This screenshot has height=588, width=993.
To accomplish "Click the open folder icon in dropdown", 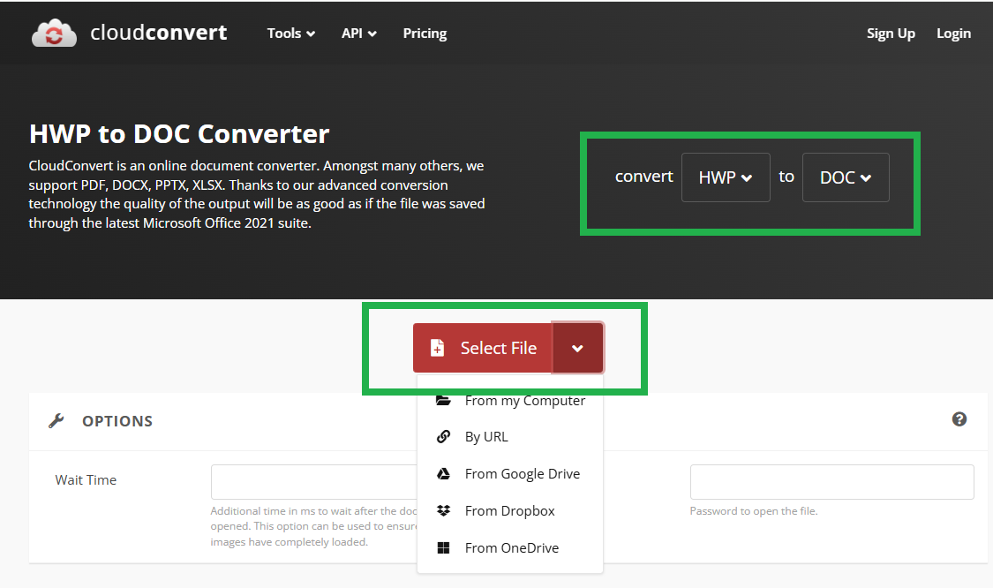I will pyautogui.click(x=443, y=400).
